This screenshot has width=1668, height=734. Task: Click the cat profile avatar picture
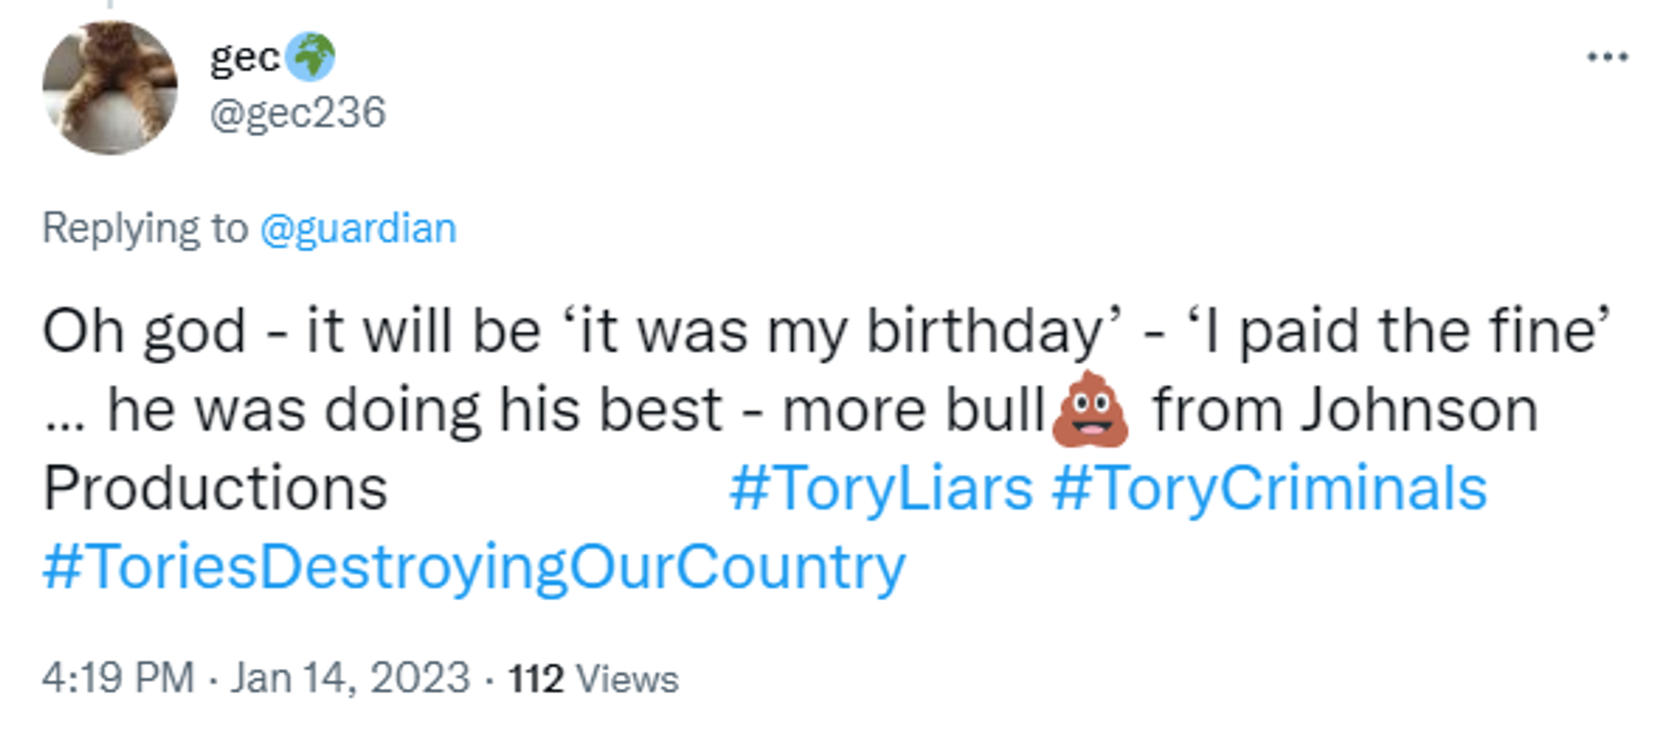(x=109, y=88)
